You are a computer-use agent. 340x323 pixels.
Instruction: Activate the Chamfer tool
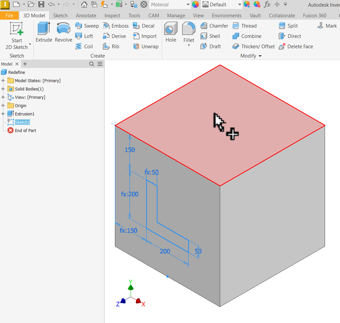[x=214, y=26]
